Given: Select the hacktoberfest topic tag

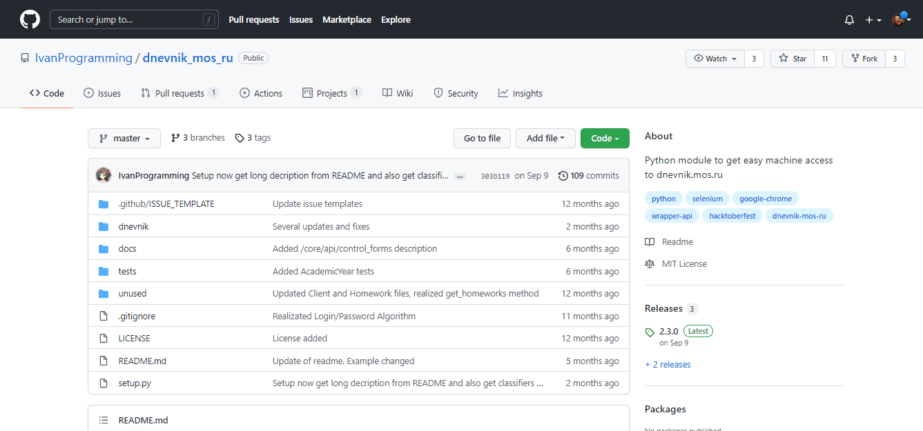Looking at the screenshot, I should click(x=732, y=216).
